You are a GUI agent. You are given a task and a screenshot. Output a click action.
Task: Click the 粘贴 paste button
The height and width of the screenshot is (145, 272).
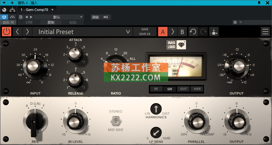[73, 22]
